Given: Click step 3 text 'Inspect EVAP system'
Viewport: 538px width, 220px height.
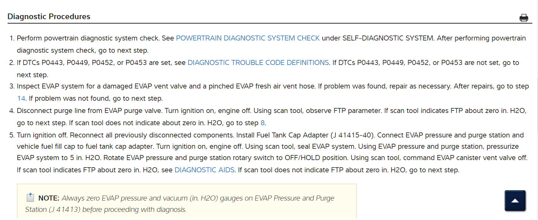Looking at the screenshot, I should [x=47, y=86].
